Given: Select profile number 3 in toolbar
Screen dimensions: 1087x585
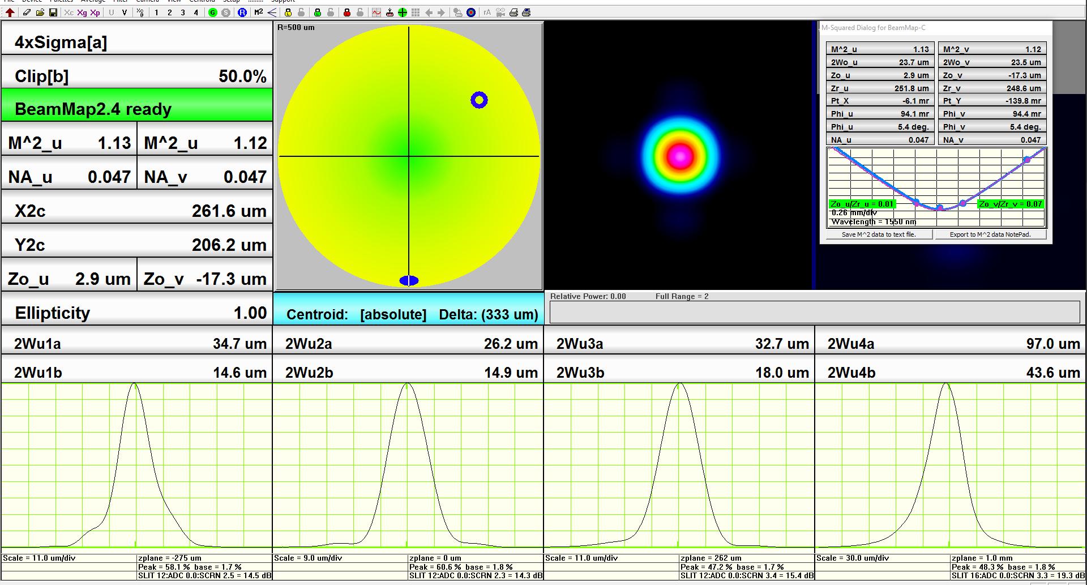Looking at the screenshot, I should pyautogui.click(x=183, y=12).
